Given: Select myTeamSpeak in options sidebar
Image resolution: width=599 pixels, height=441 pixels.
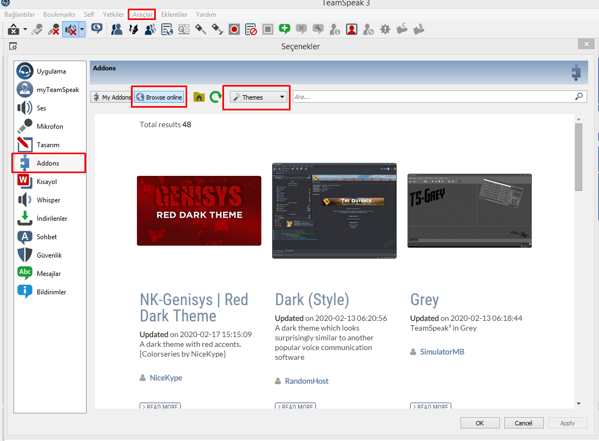Looking at the screenshot, I should (x=50, y=89).
